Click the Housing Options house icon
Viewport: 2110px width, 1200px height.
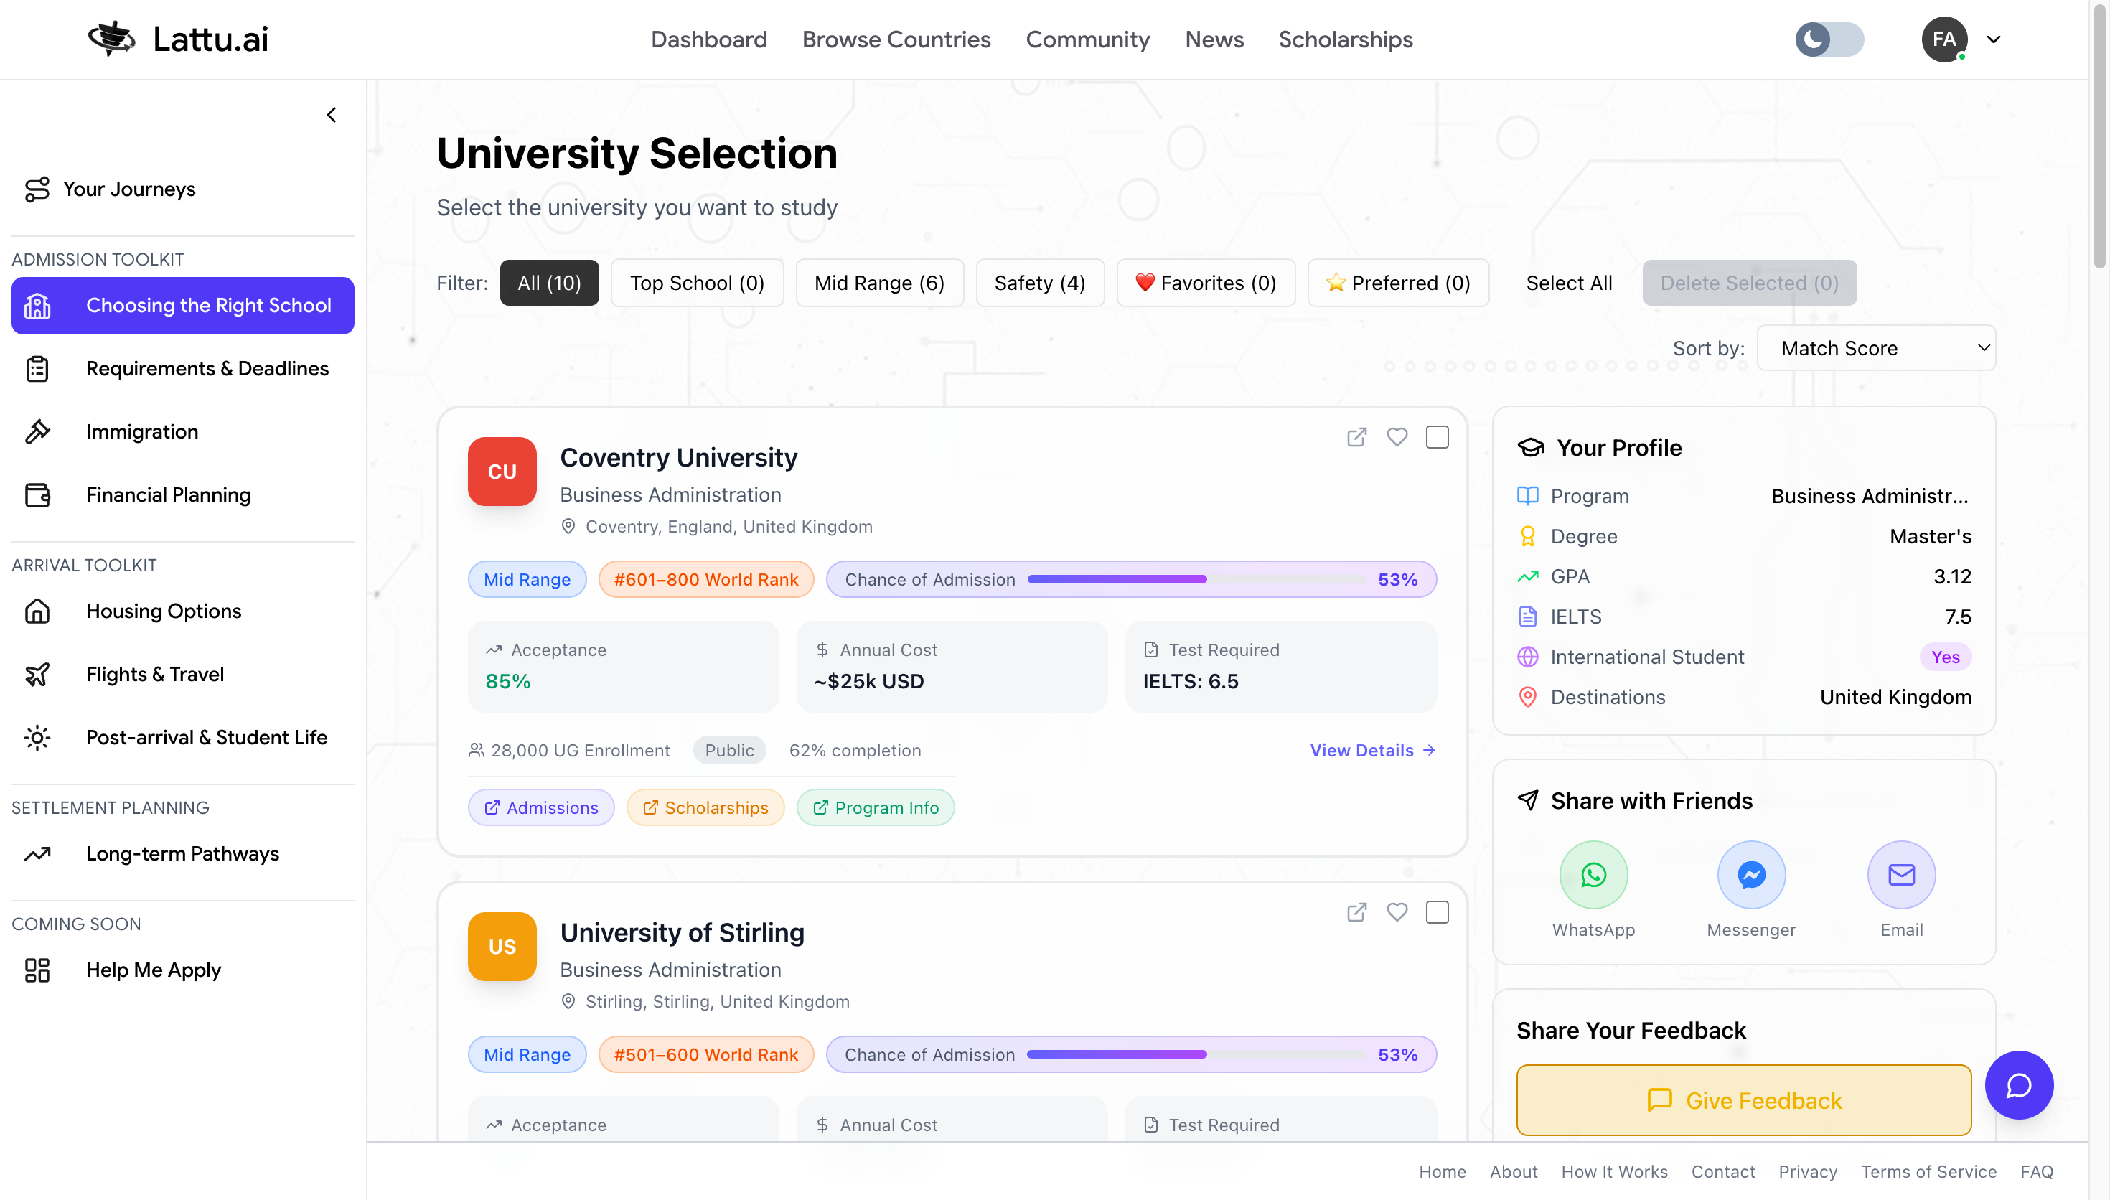click(37, 611)
